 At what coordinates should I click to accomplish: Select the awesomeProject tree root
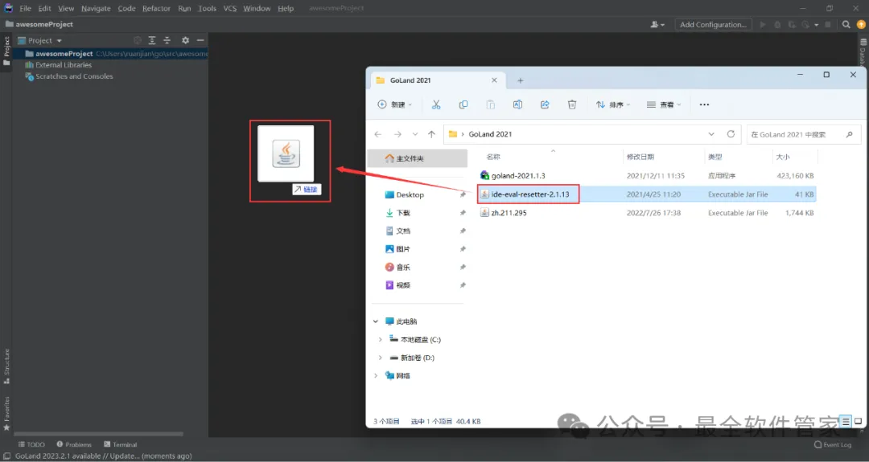(111, 54)
